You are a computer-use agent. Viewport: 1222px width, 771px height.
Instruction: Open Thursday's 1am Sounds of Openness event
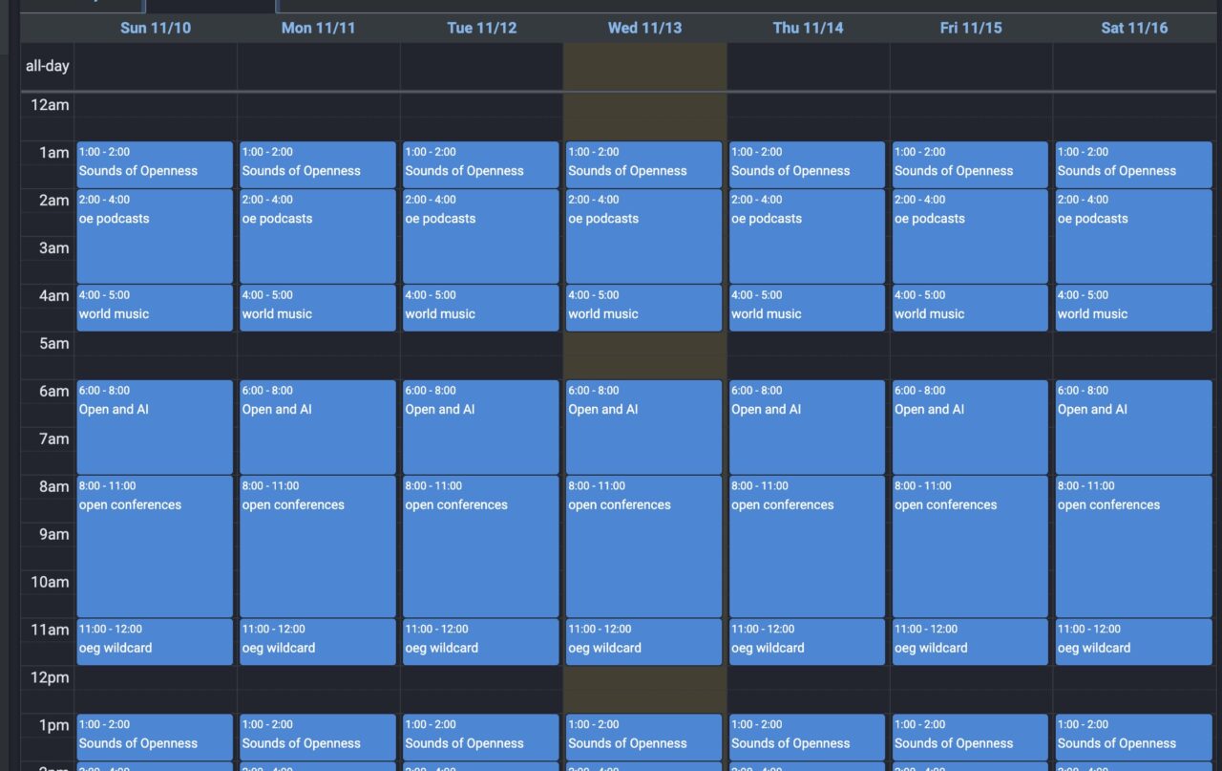click(808, 164)
